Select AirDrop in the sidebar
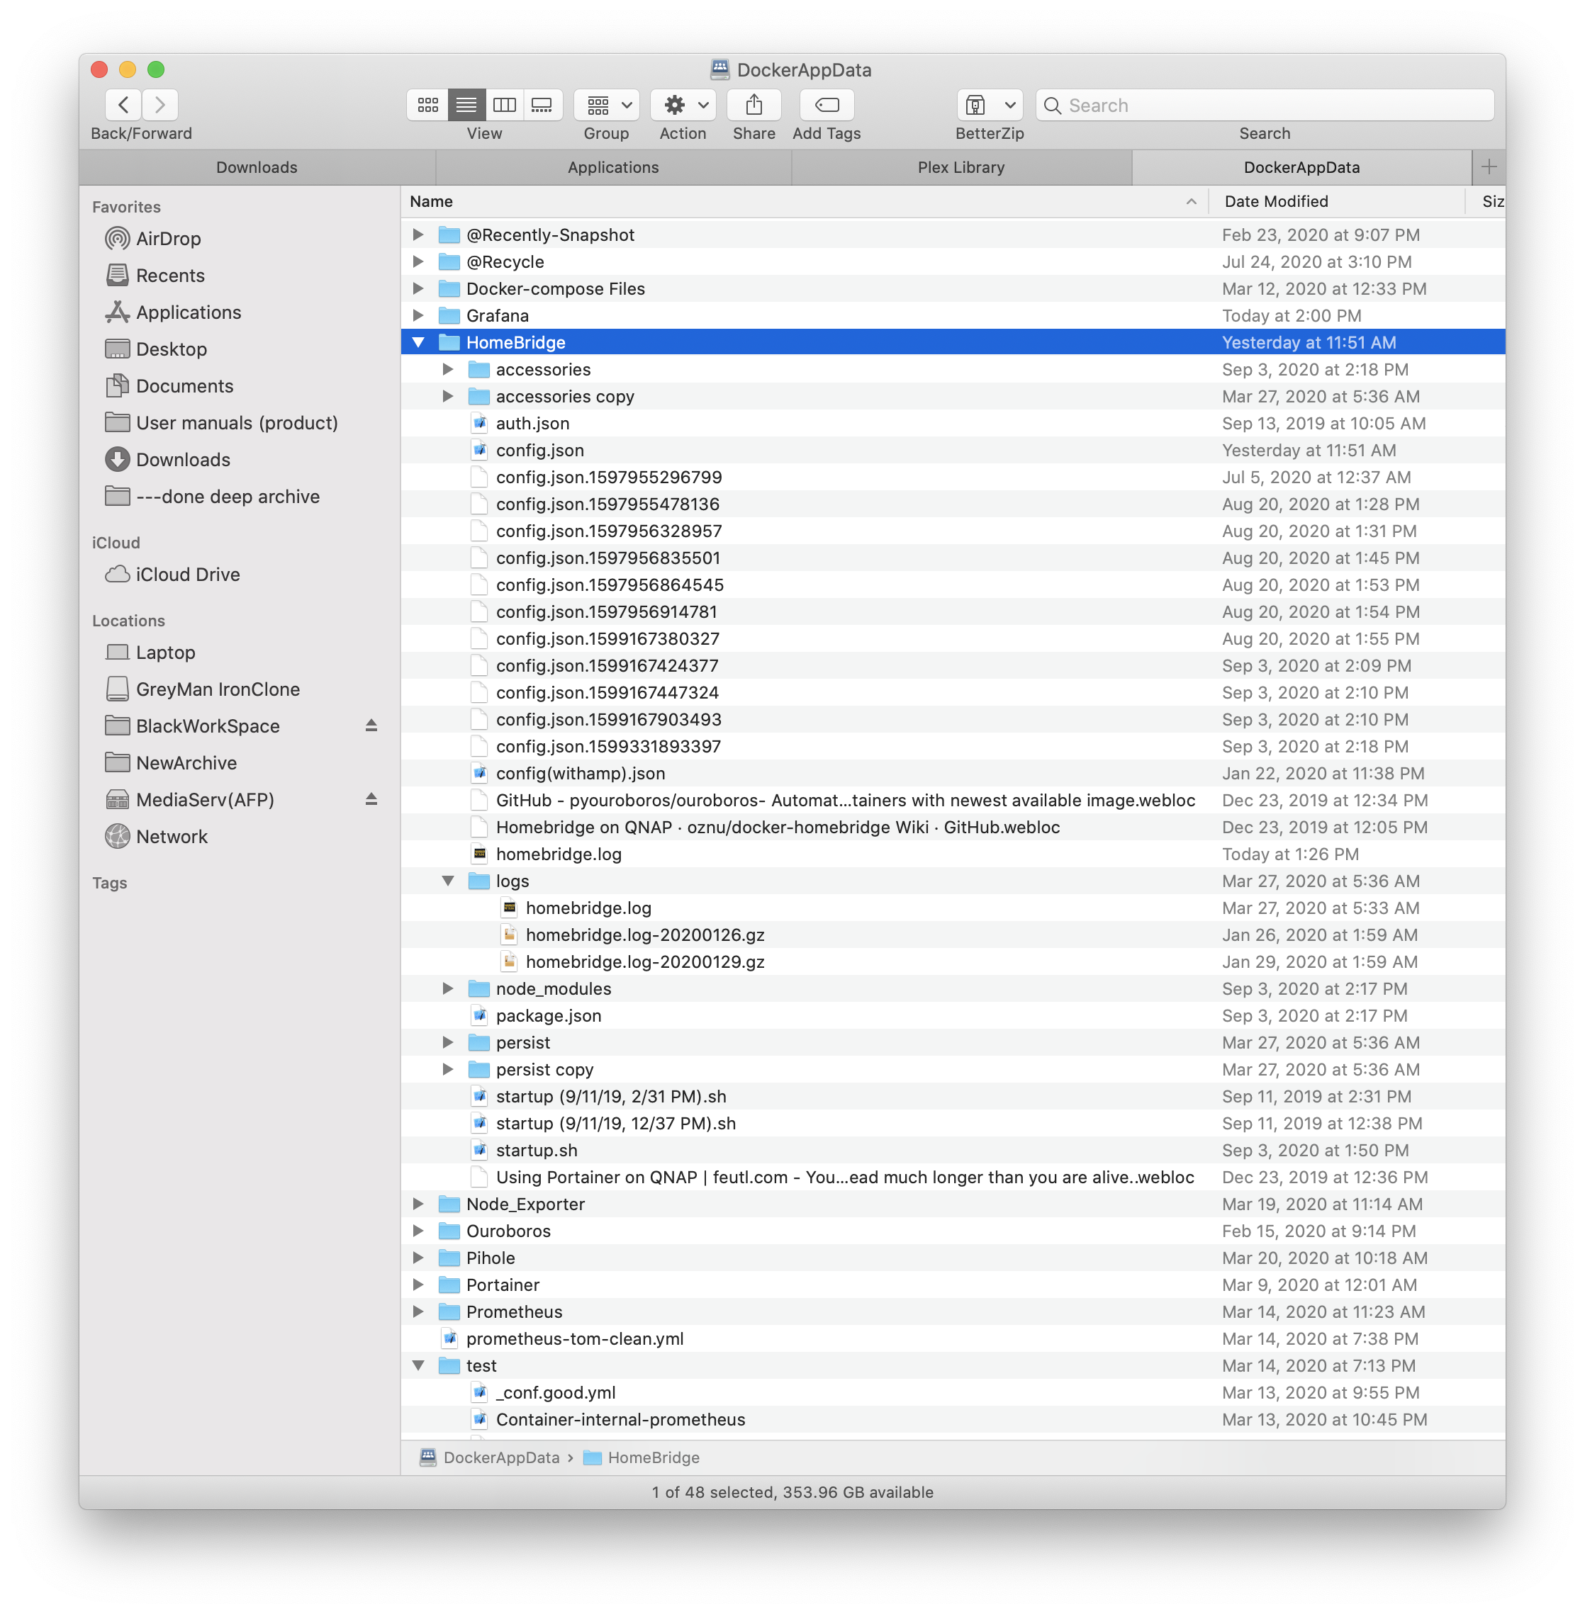 pyautogui.click(x=168, y=239)
